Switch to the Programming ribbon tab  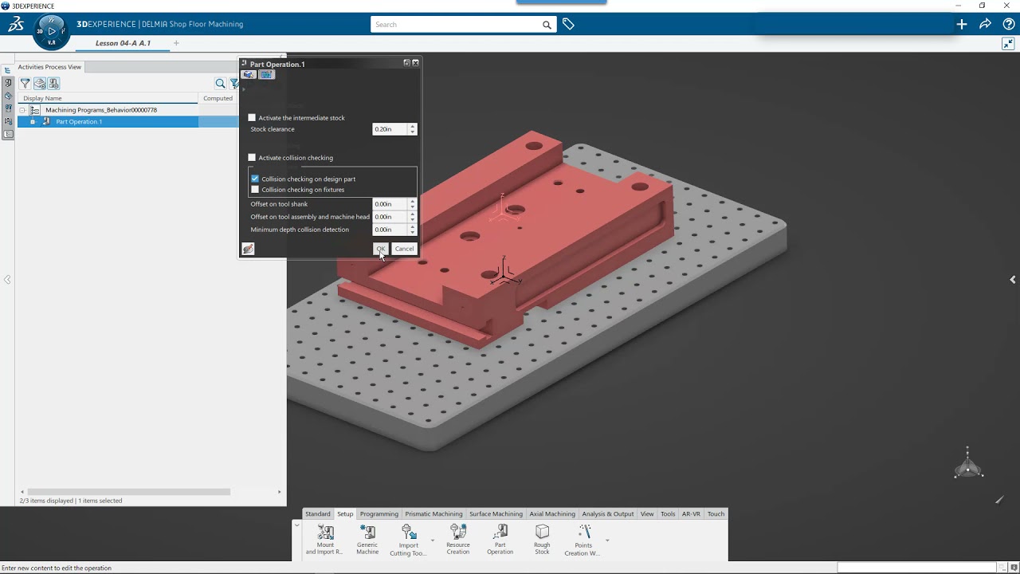point(379,514)
